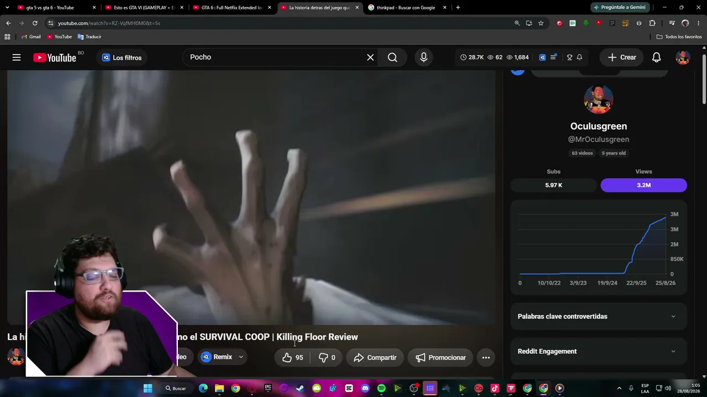Open Todos los favoritos folder

tap(679, 36)
